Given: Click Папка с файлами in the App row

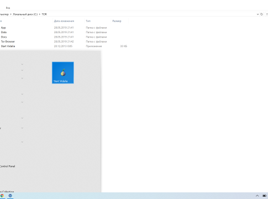Looking at the screenshot, I should (x=96, y=28).
